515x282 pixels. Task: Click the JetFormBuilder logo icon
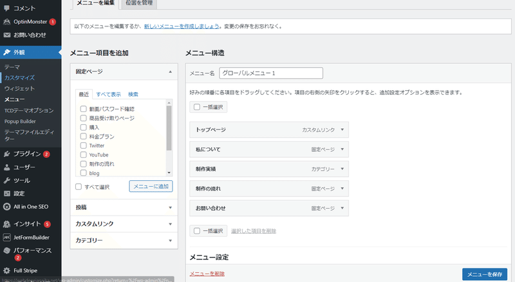(x=7, y=238)
